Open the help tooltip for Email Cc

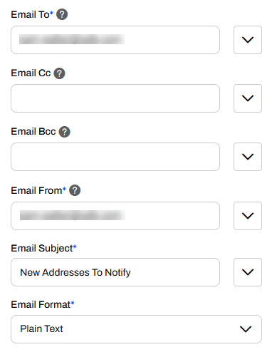click(x=59, y=73)
